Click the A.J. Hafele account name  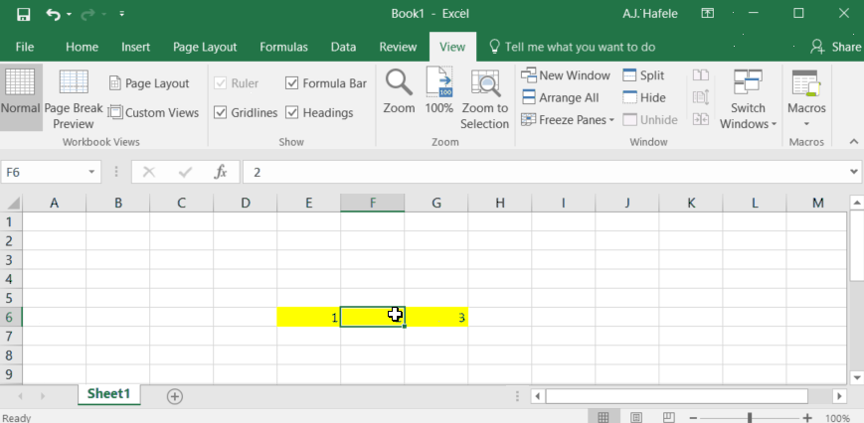point(650,14)
